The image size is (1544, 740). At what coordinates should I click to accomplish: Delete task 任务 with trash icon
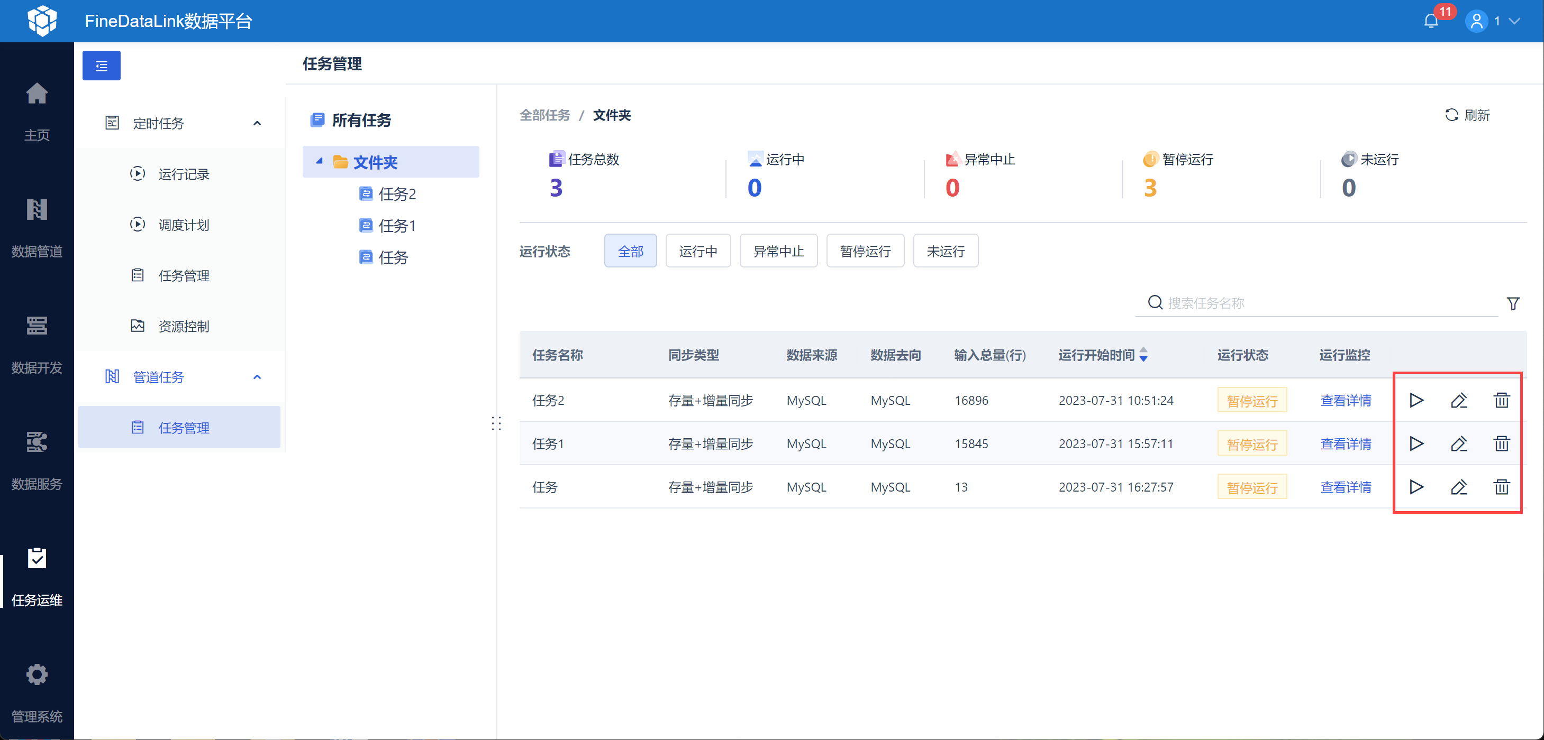click(1501, 487)
